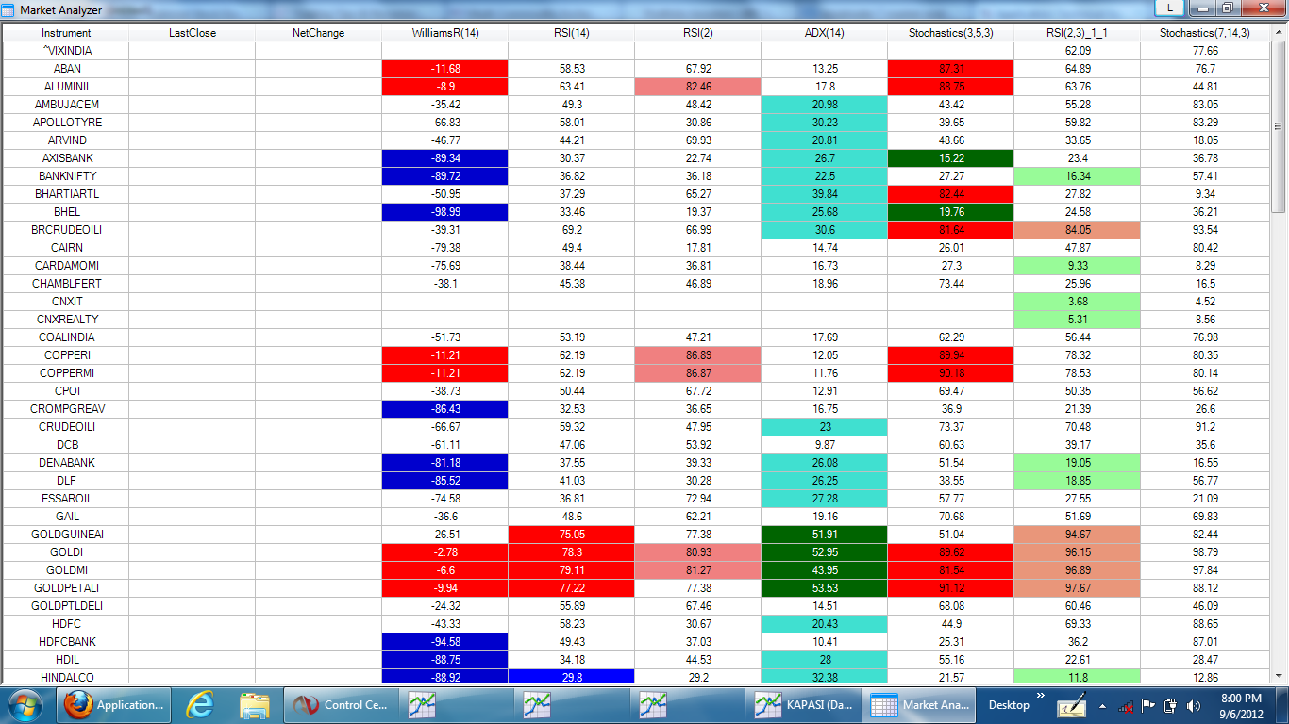Click CNXREALTY's green cell 5.31
The height and width of the screenshot is (724, 1289).
click(1078, 320)
